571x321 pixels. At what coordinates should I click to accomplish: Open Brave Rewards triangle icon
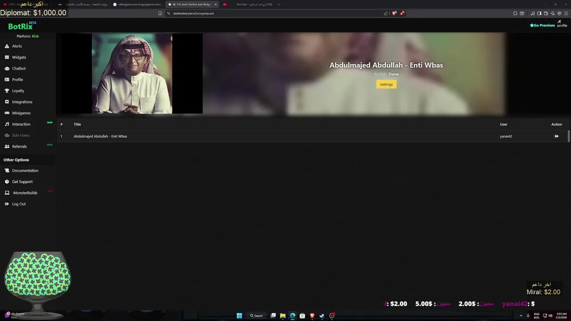click(x=402, y=13)
